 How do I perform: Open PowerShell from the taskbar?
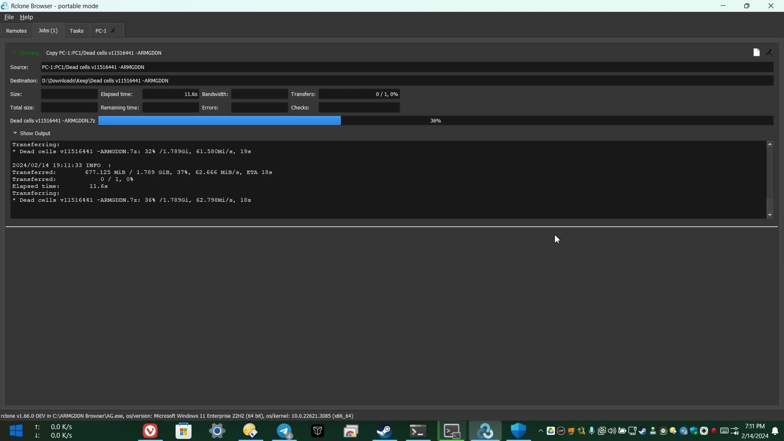[418, 431]
